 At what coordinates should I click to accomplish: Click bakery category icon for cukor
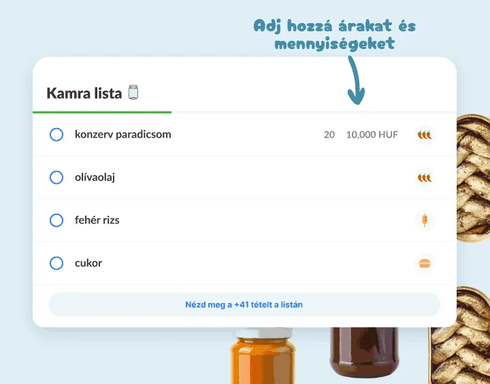(x=425, y=263)
